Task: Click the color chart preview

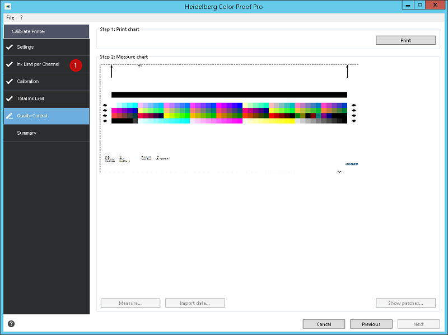Action: pos(229,118)
